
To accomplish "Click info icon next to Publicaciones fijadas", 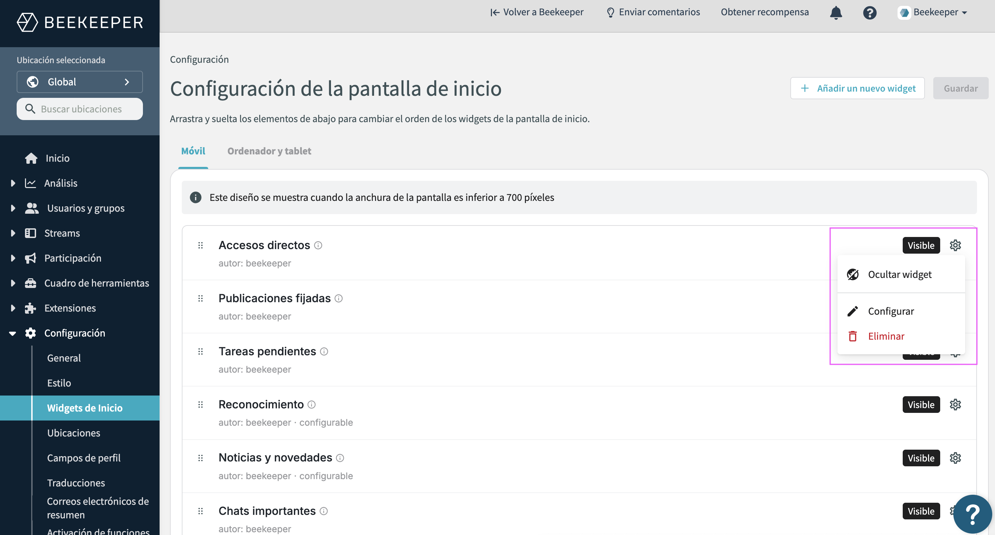I will click(x=339, y=298).
